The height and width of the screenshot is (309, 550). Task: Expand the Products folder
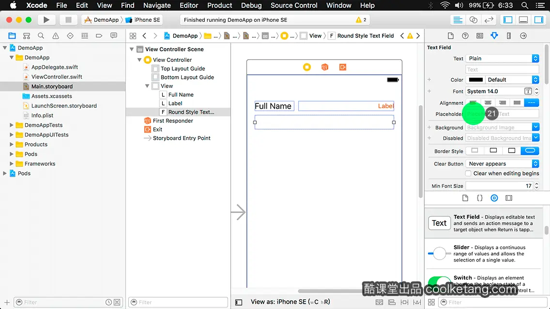(x=12, y=144)
